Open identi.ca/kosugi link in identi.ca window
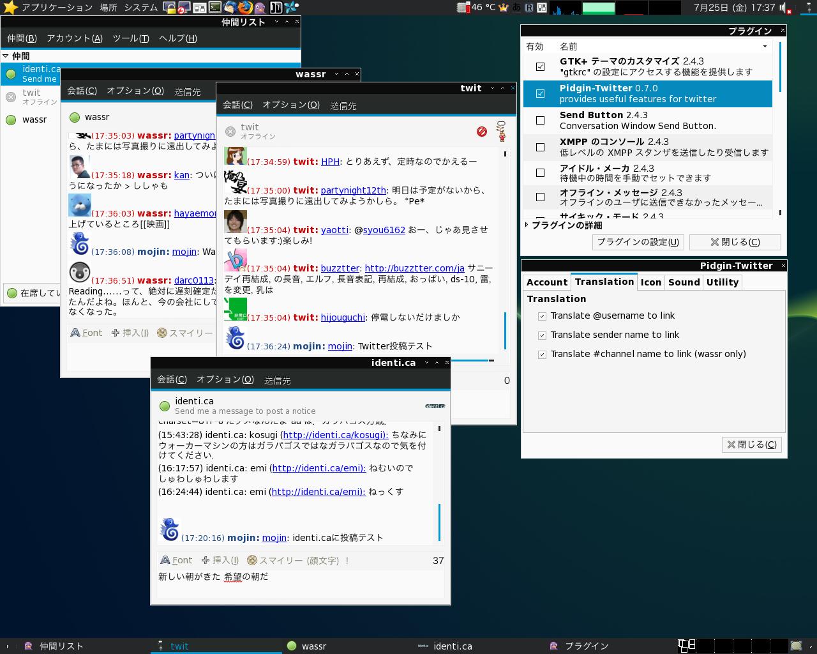This screenshot has width=817, height=654. tap(334, 435)
